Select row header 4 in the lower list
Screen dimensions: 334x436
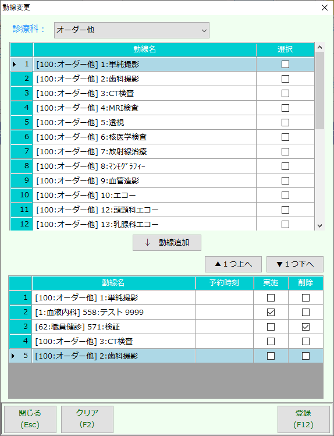click(x=20, y=341)
